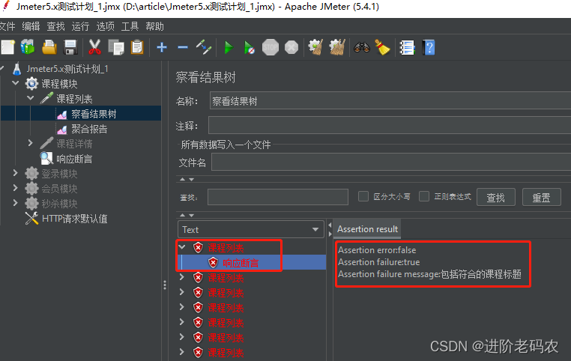Viewport: 571px width, 361px height.
Task: Expand the 登录模块 tree node
Action: [15, 173]
